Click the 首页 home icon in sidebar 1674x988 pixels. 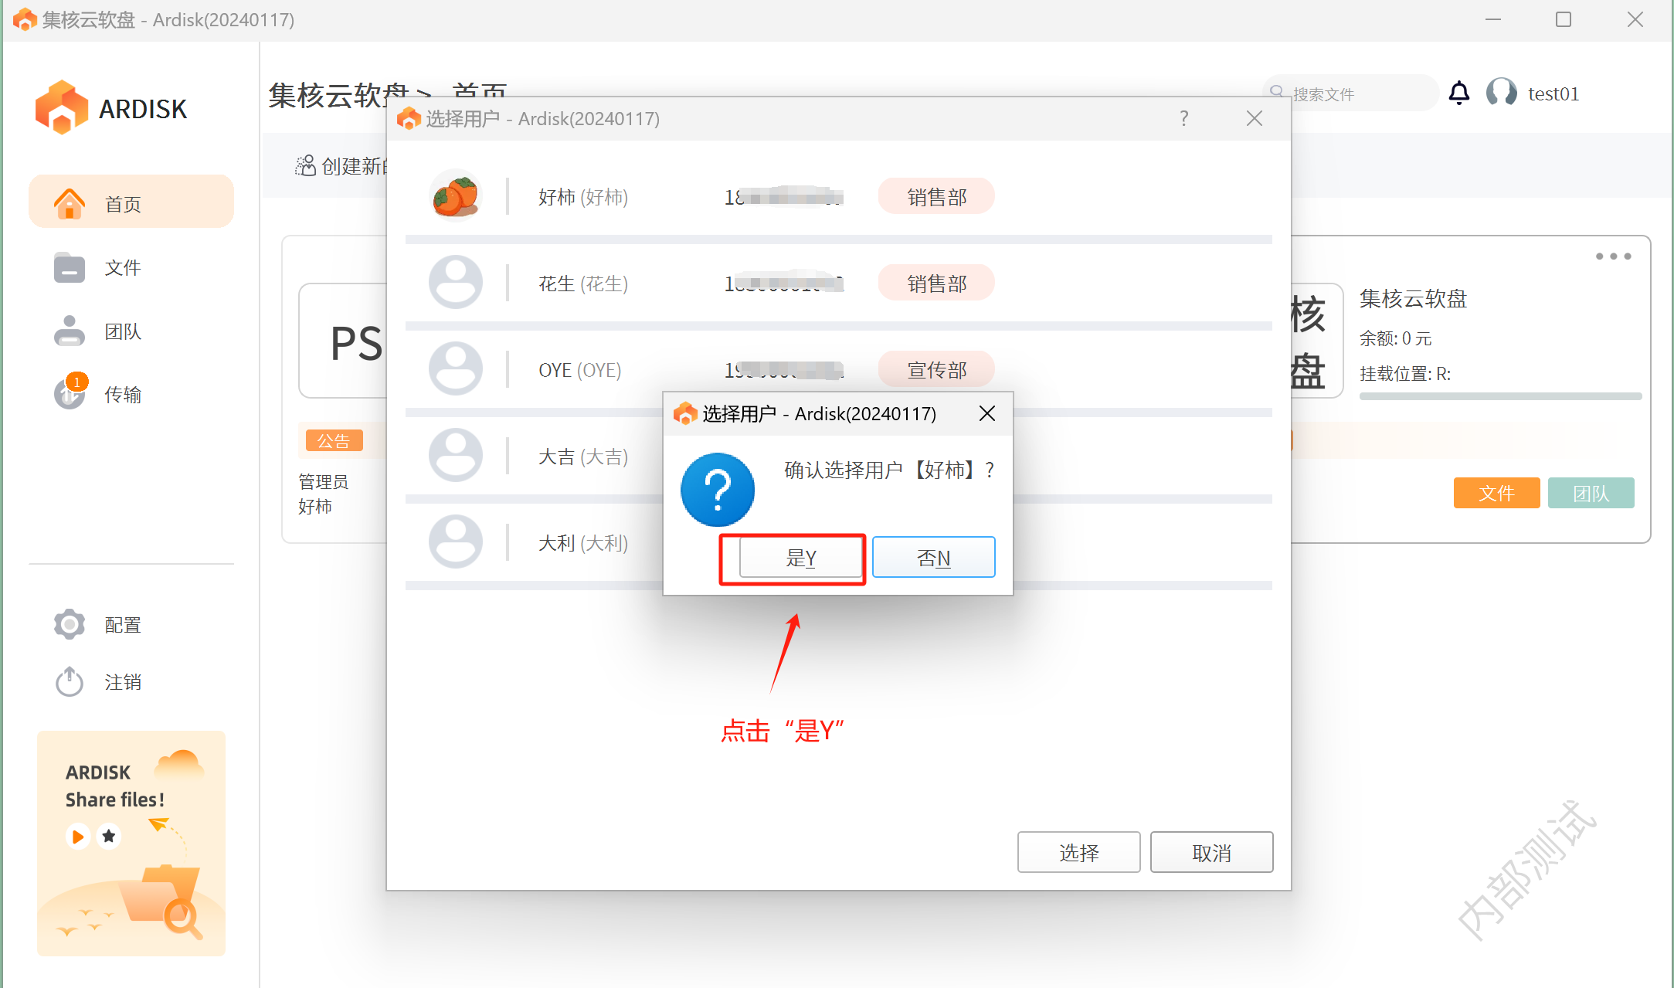[x=70, y=204]
